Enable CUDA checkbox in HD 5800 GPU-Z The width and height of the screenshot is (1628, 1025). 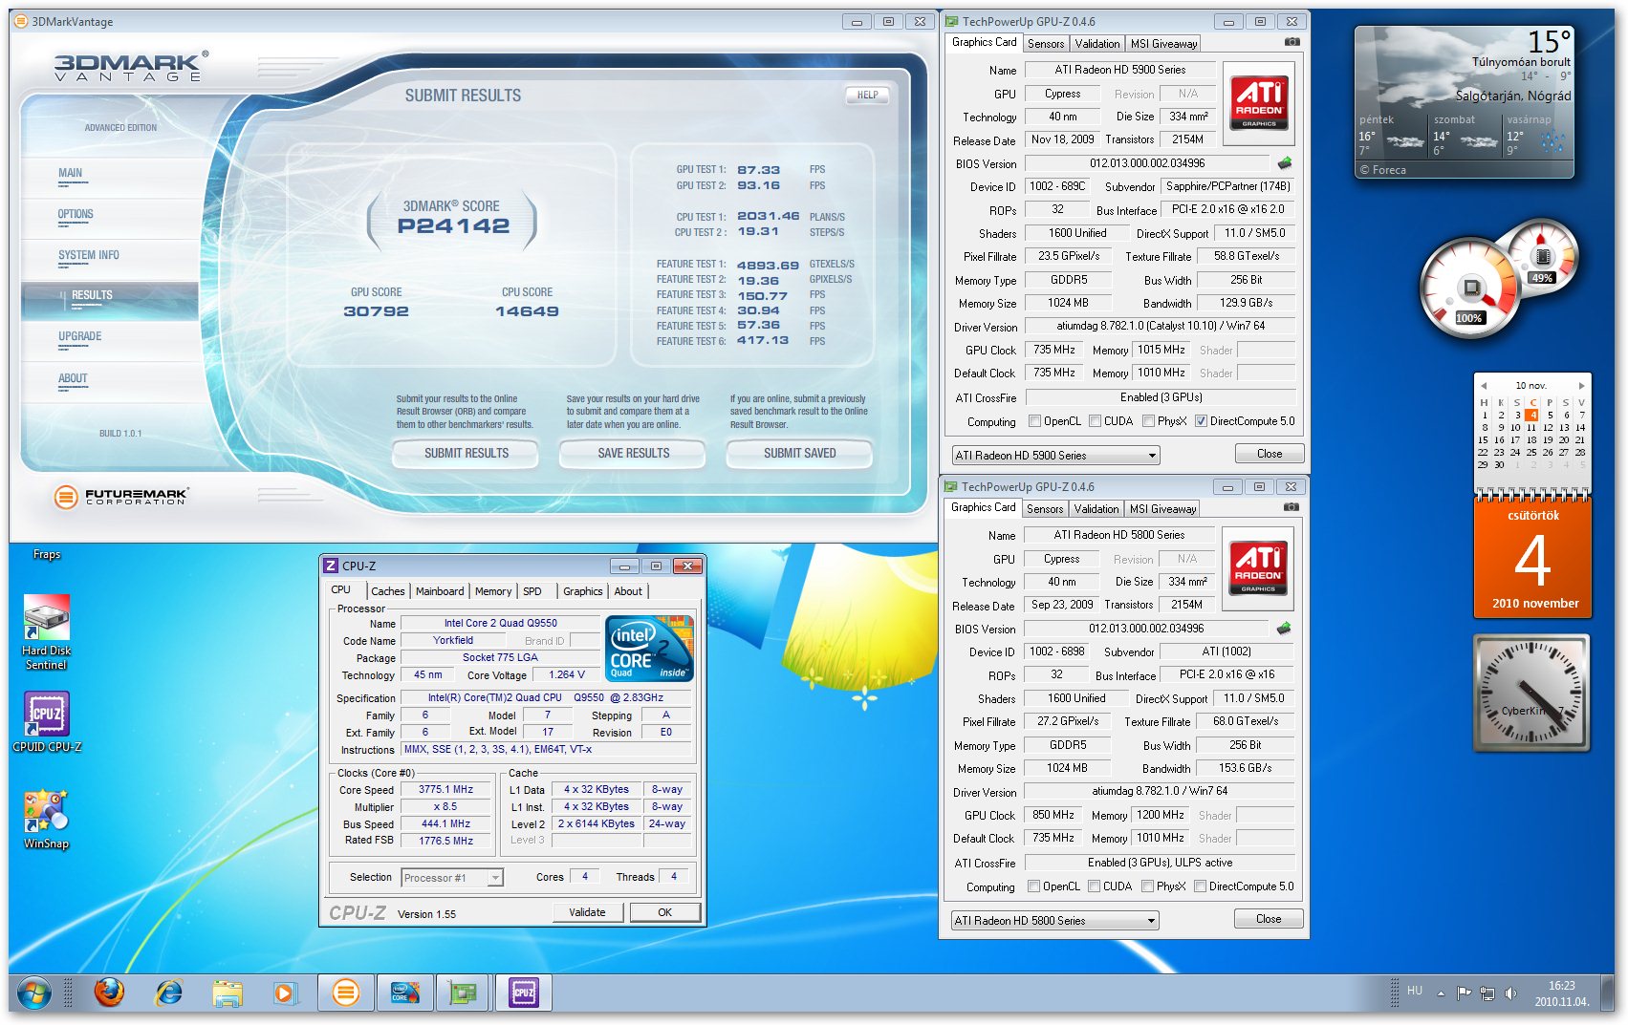(x=1094, y=886)
